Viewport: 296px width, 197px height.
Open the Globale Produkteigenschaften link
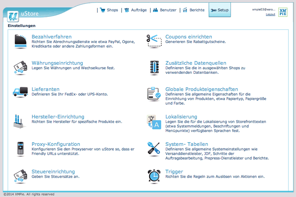[202, 89]
